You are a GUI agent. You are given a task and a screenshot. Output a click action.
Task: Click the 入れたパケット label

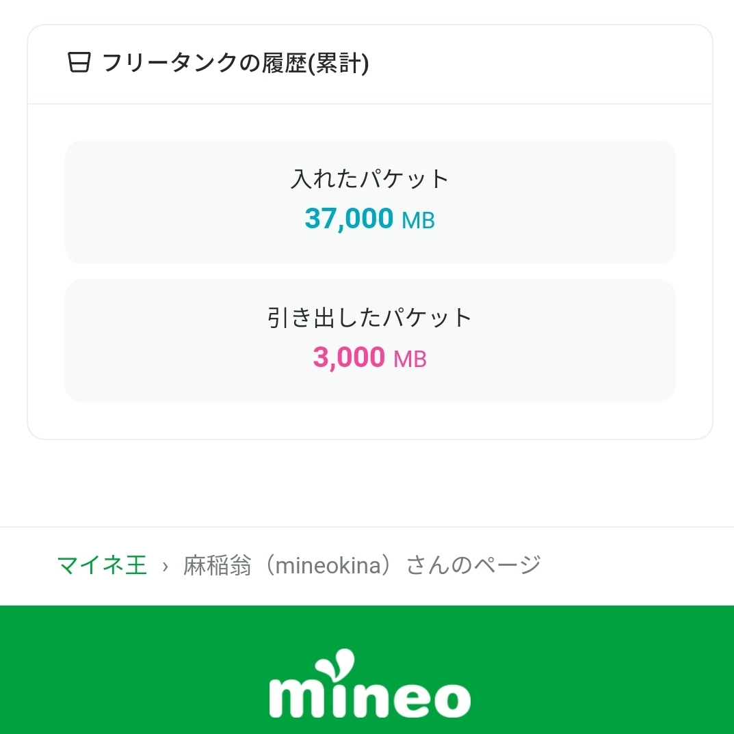(369, 179)
